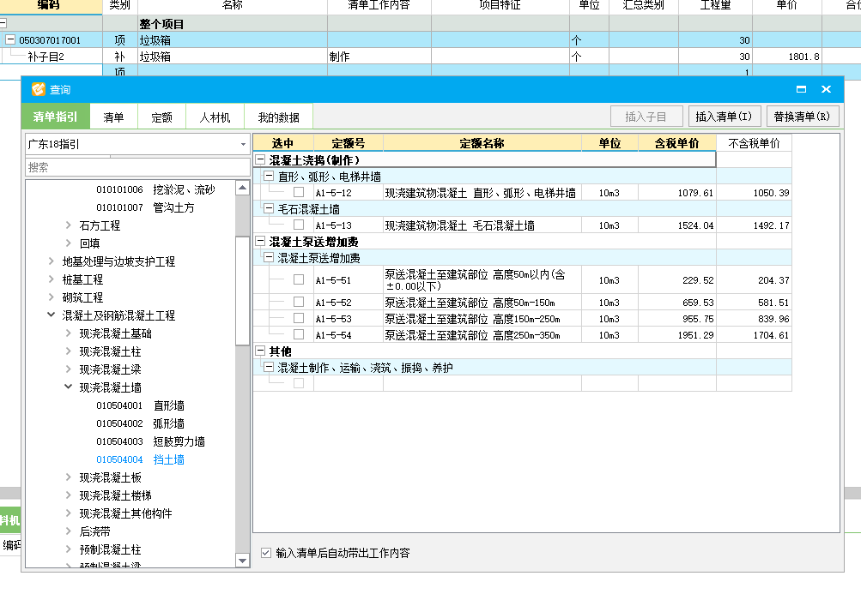
Task: Click the tree scrollbar down arrow
Action: [242, 560]
